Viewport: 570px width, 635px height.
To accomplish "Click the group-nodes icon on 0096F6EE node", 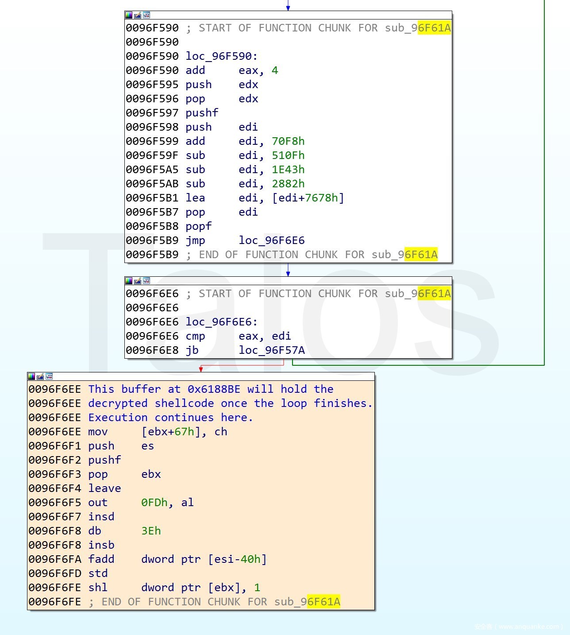I will tap(49, 376).
